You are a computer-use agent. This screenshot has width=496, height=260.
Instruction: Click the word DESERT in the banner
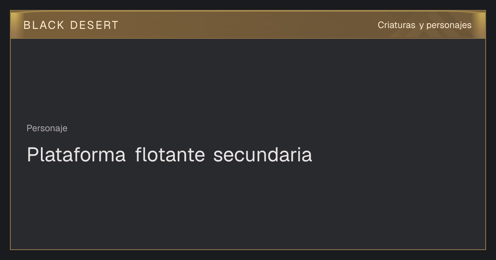click(x=94, y=25)
